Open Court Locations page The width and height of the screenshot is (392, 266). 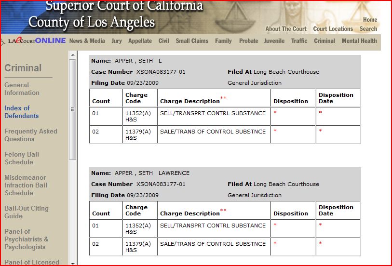click(333, 29)
